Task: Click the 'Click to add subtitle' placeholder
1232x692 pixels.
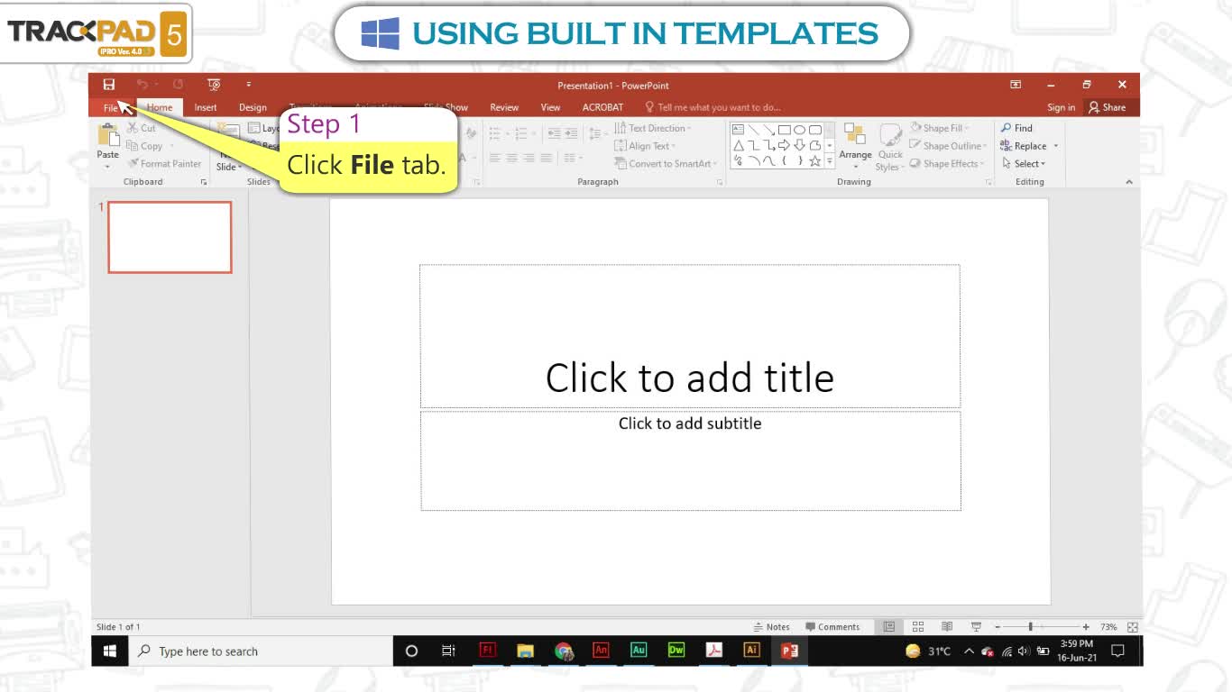Action: [690, 461]
